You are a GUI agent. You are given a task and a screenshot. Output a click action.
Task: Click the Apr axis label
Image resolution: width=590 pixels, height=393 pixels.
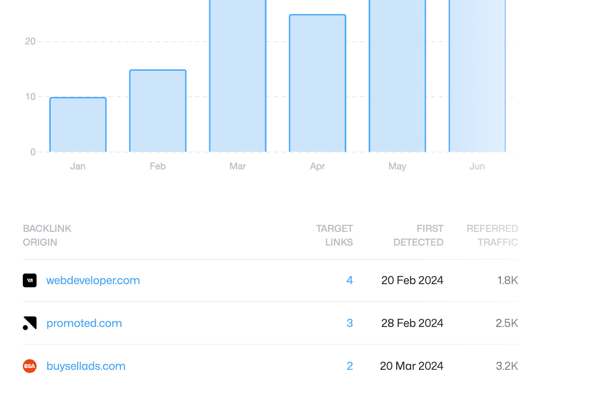tap(317, 166)
